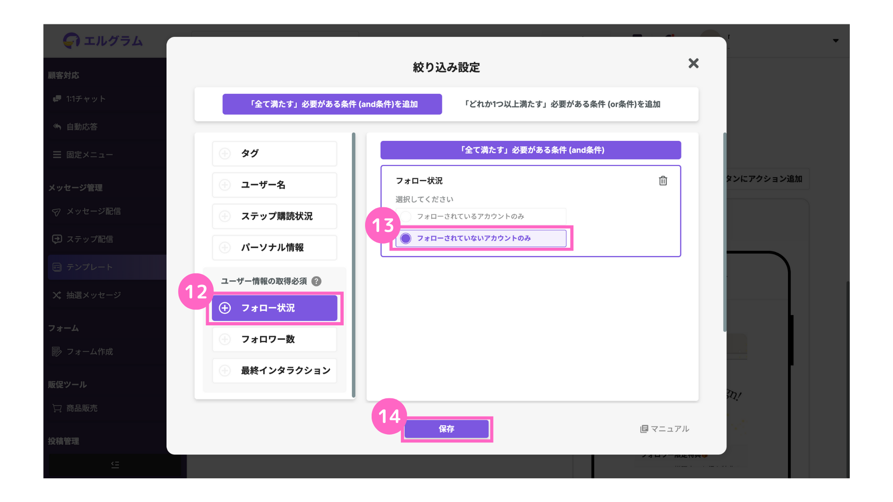Click the フォーム作成 pencil icon
Image resolution: width=893 pixels, height=502 pixels.
[x=57, y=352]
